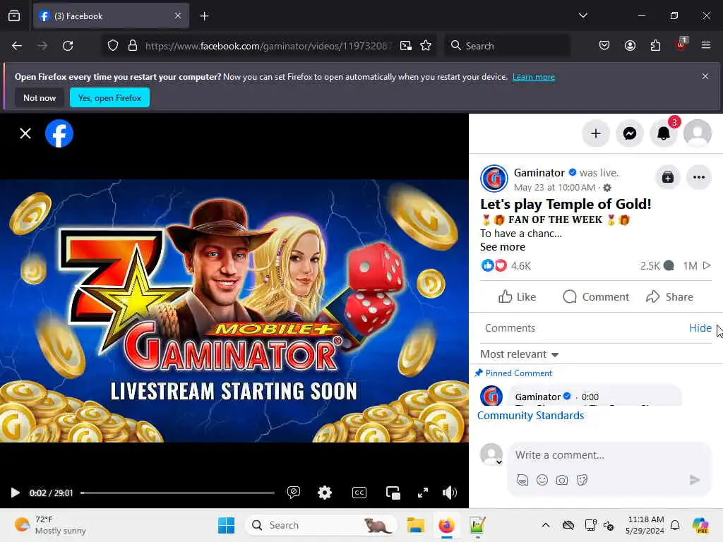Open the Most relevant sort dropdown
This screenshot has width=723, height=542.
point(519,354)
